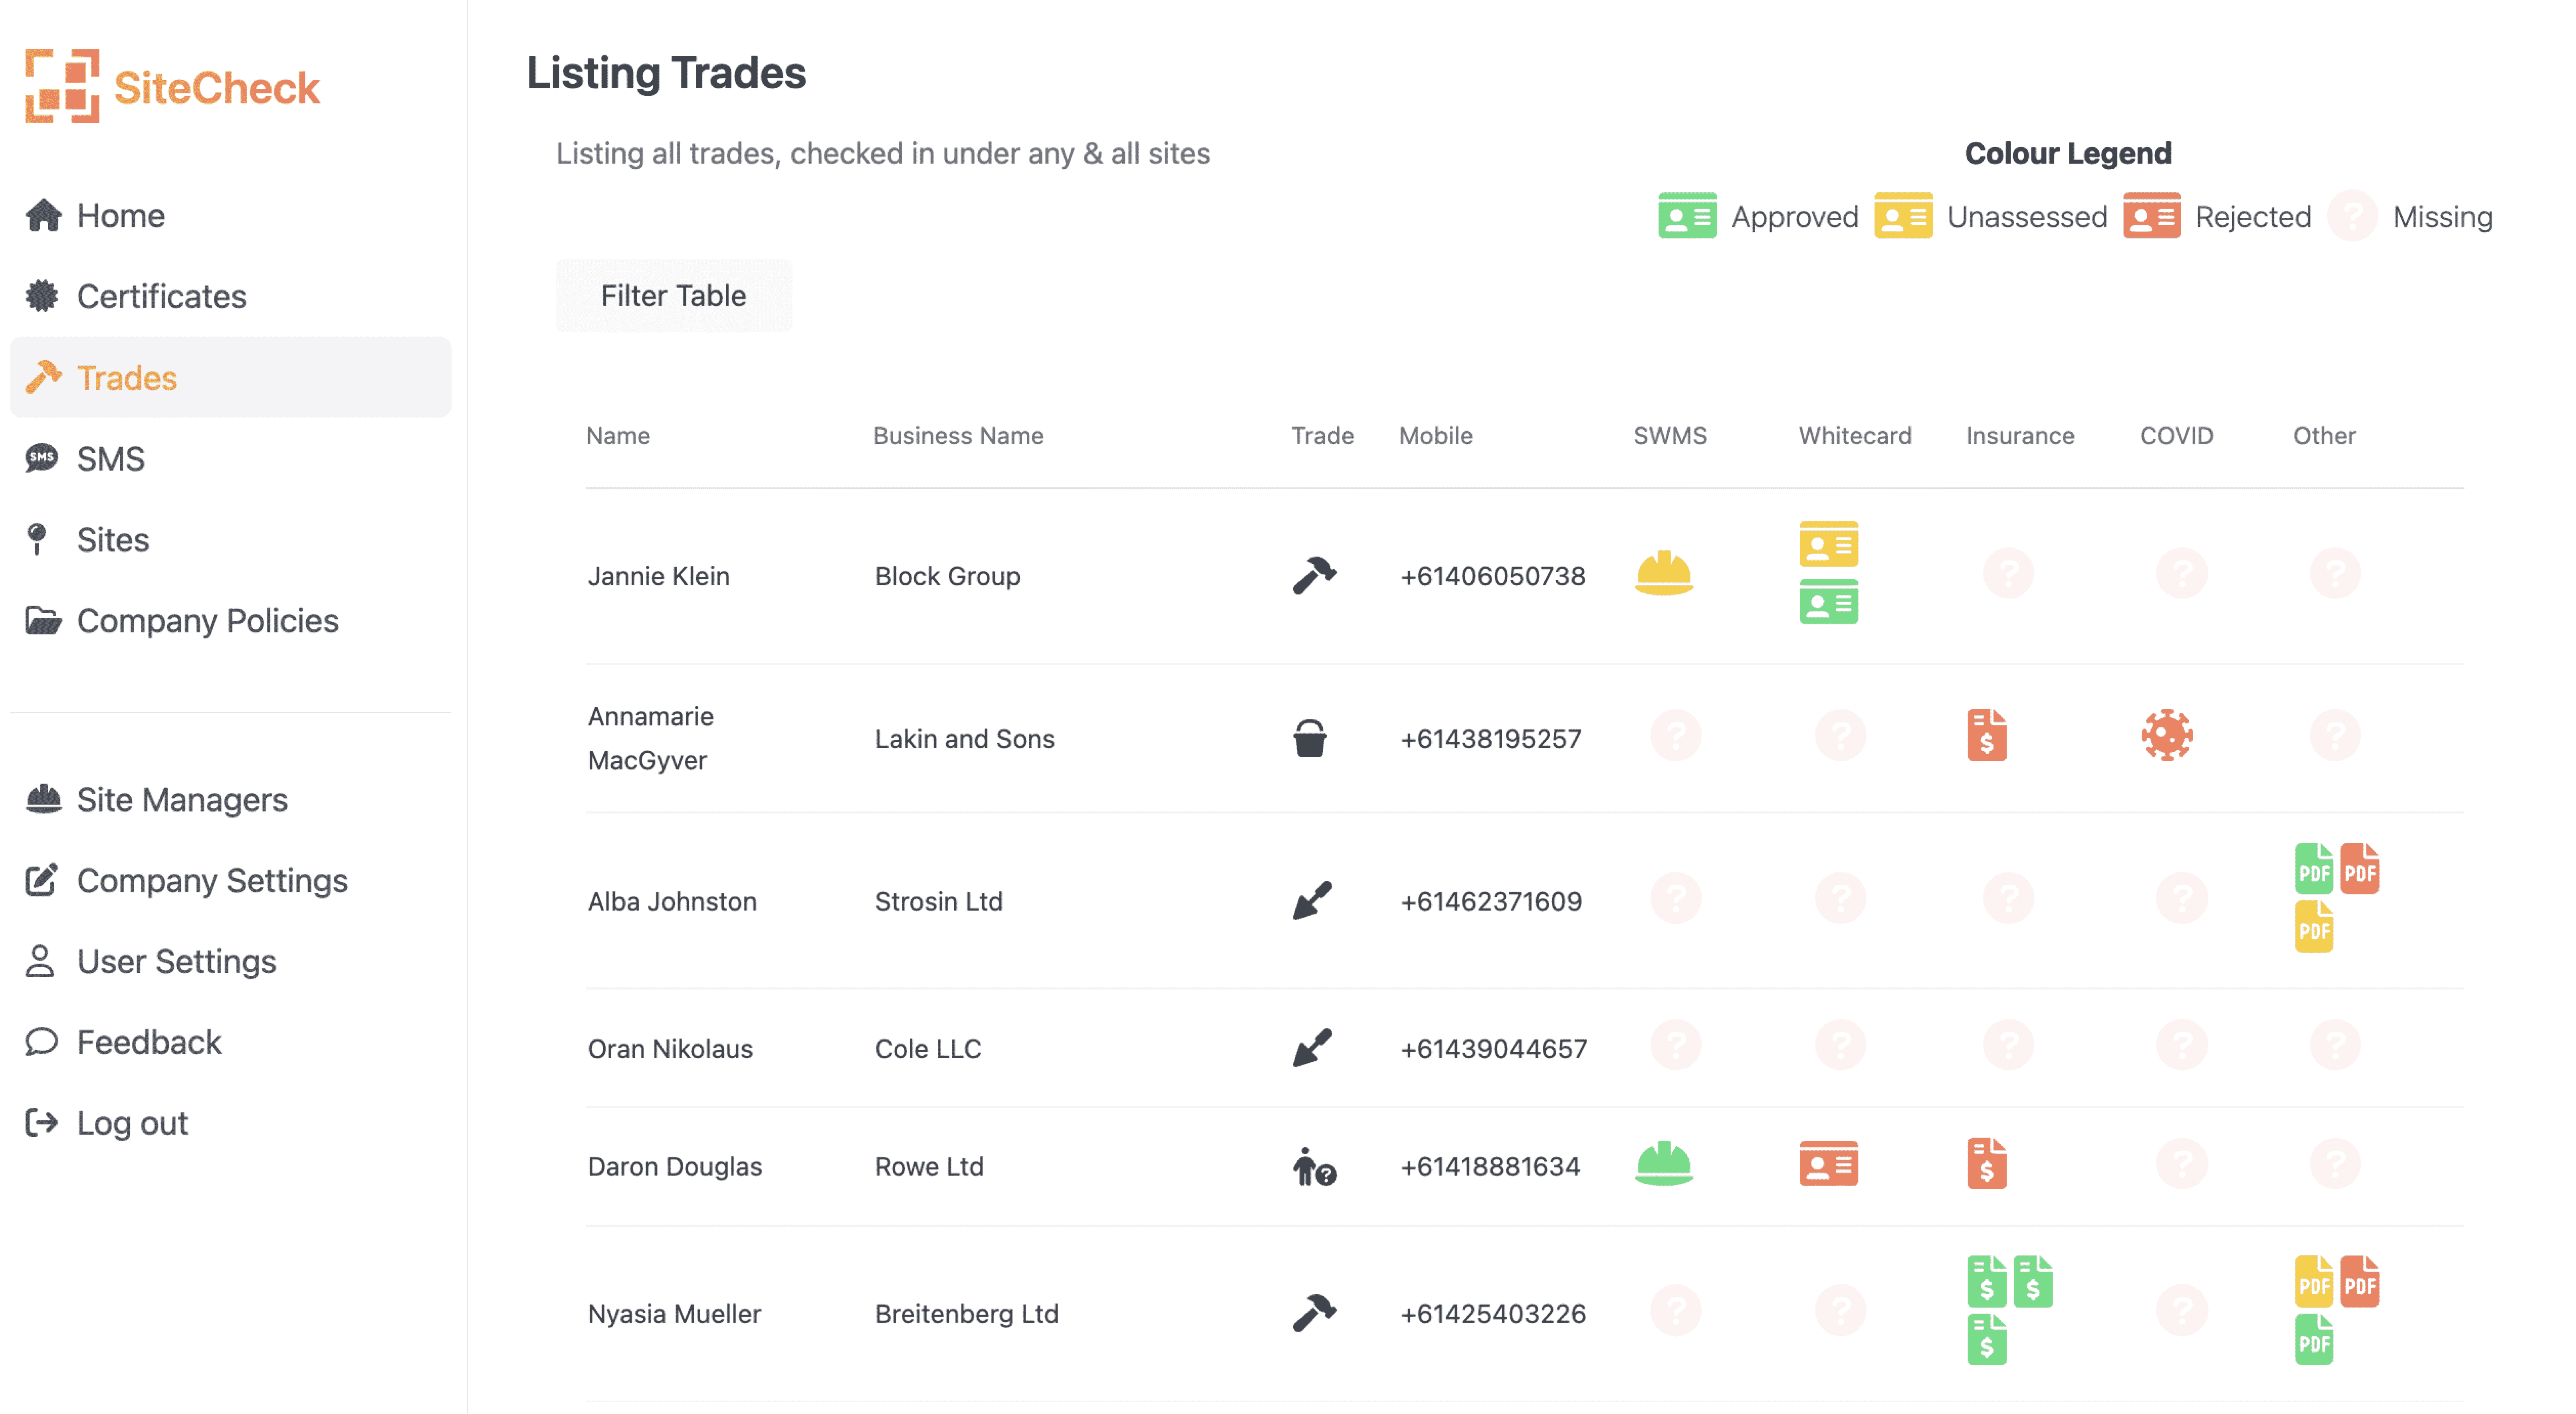
Task: Click the green Approved legend swatch
Action: pyautogui.click(x=1686, y=216)
